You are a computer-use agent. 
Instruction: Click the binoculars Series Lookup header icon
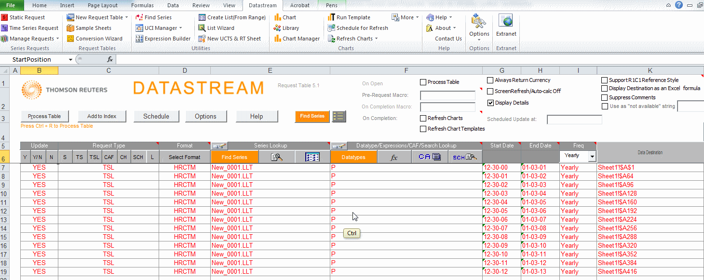(219, 146)
